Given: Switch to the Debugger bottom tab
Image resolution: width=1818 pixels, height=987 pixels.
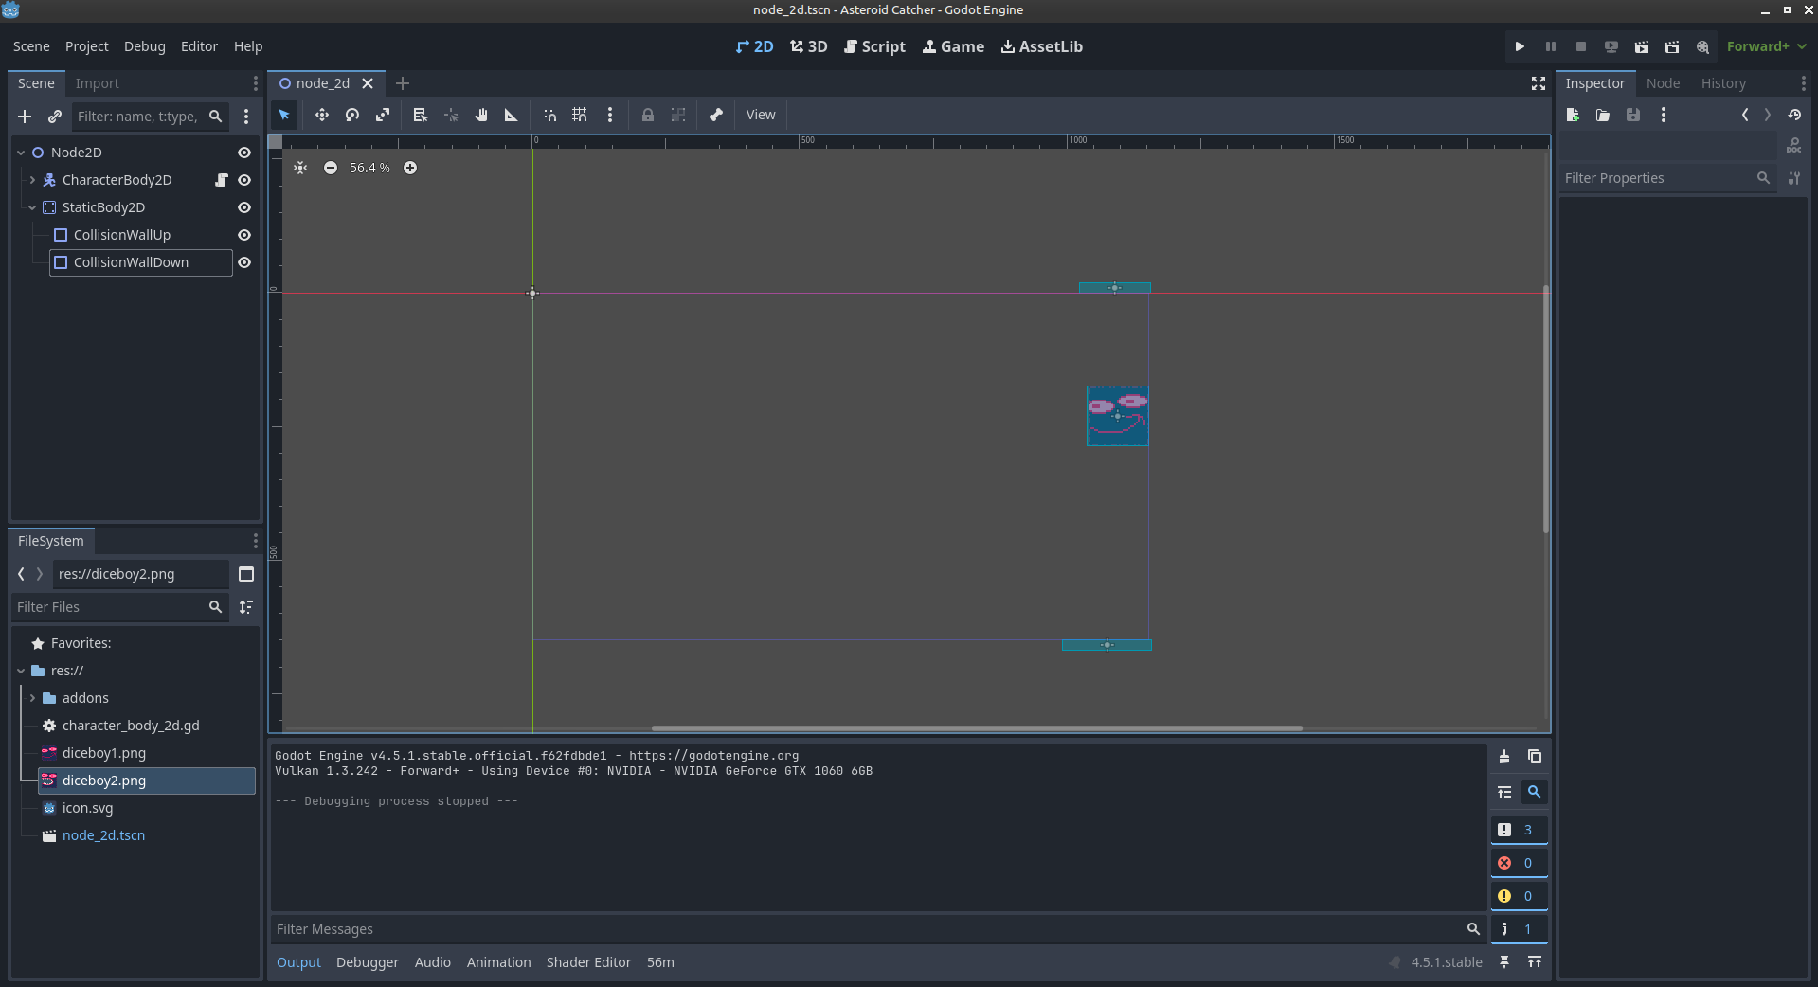Looking at the screenshot, I should (x=368, y=962).
